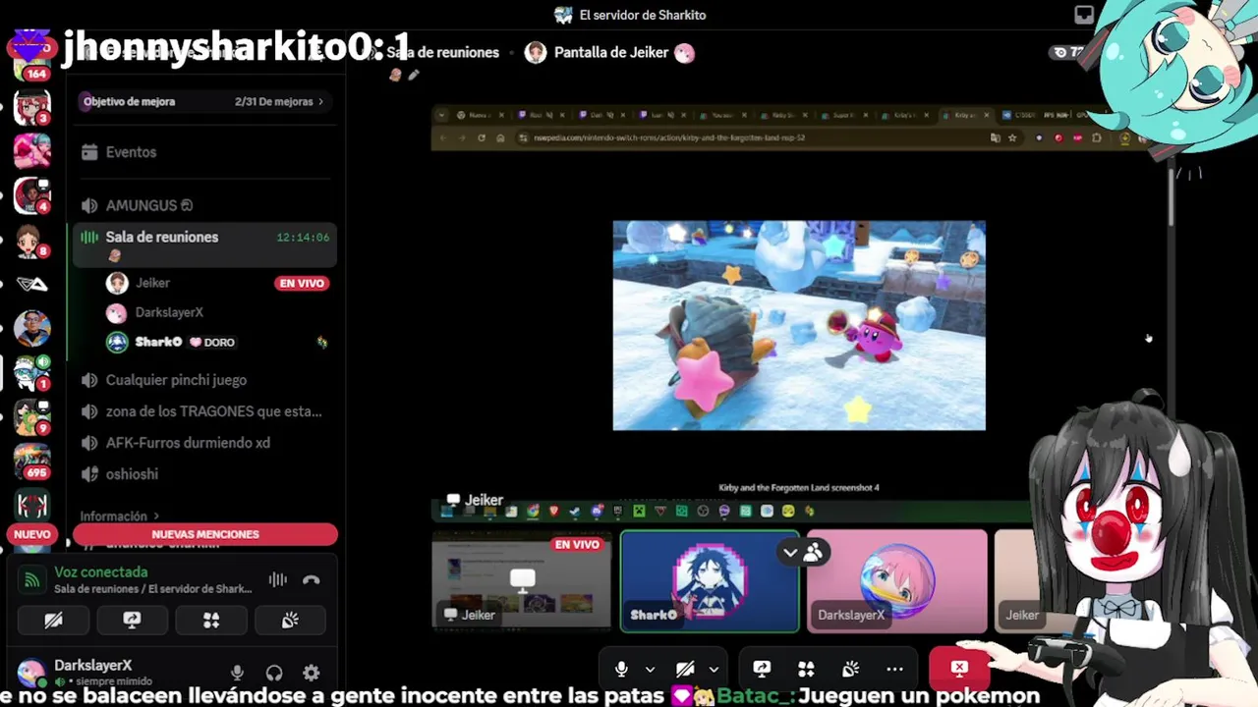Turn on camera in the voice connected panel
This screenshot has height=707, width=1258.
(x=53, y=621)
